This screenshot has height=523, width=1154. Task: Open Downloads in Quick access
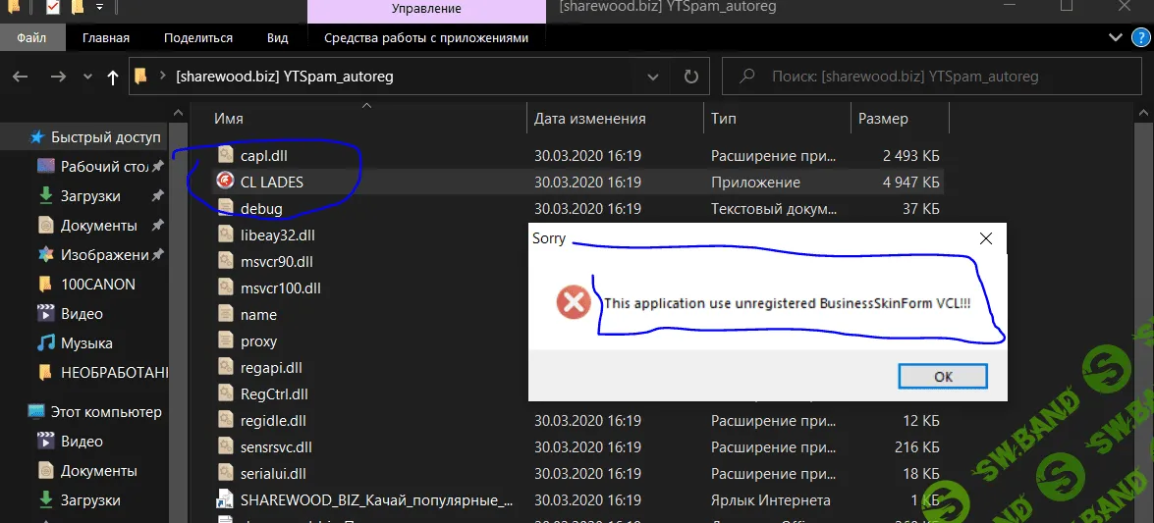coord(90,195)
